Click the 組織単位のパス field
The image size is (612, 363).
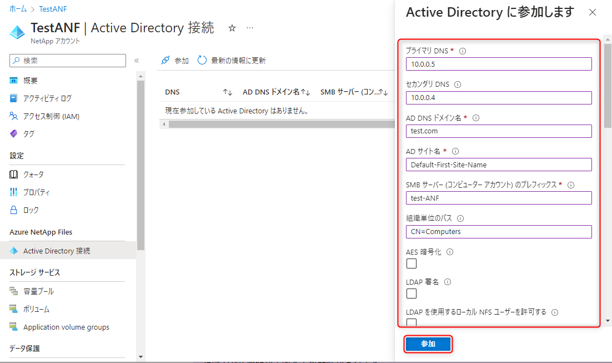coord(499,232)
